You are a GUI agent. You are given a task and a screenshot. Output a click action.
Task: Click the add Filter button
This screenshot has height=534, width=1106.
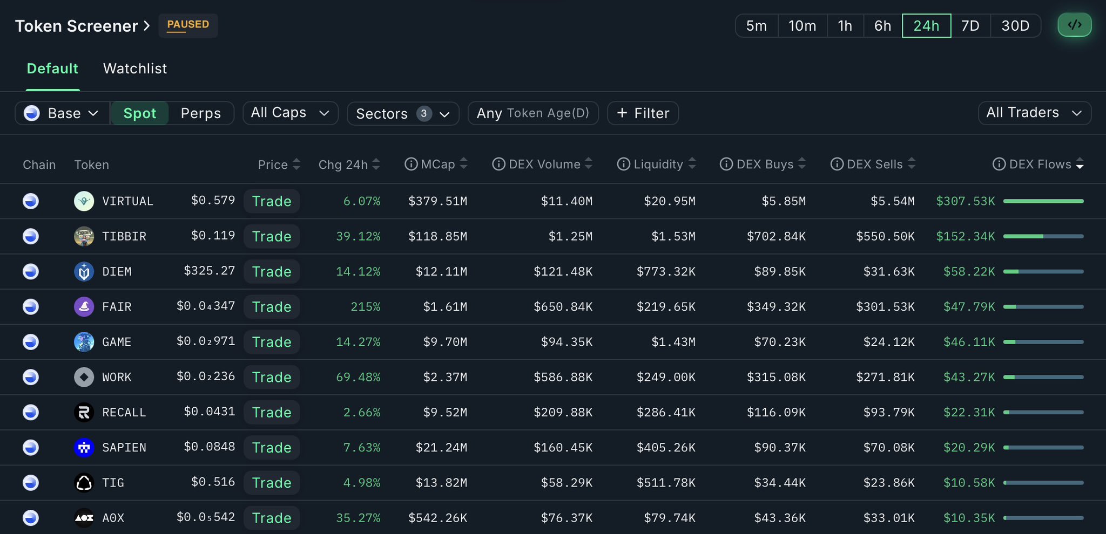click(643, 113)
